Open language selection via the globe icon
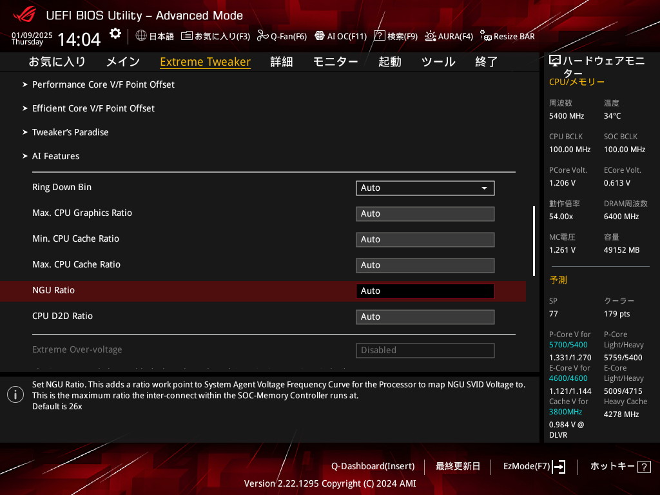The width and height of the screenshot is (660, 495). (x=141, y=36)
